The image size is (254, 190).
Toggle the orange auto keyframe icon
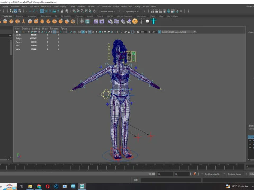[x=195, y=174]
